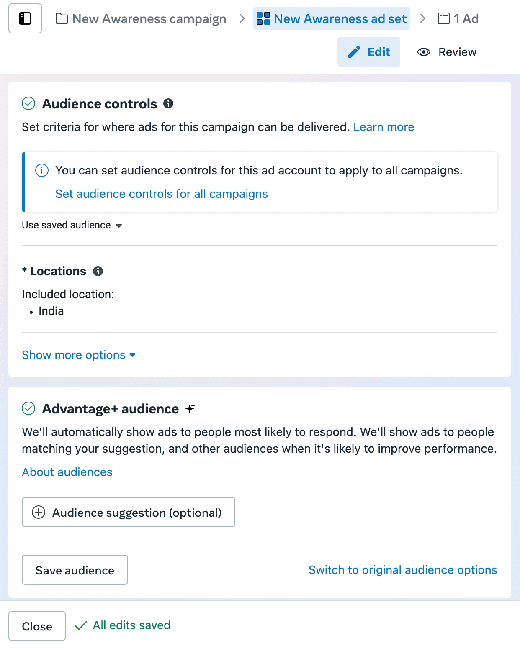Viewport: 520px width, 651px height.
Task: Click Switch to original audience options
Action: pos(403,570)
